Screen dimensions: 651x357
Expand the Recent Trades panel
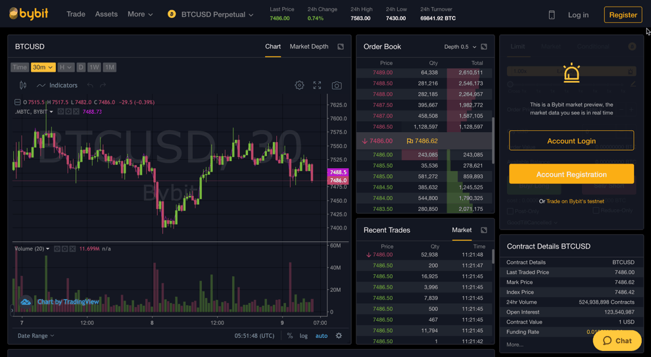[484, 230]
